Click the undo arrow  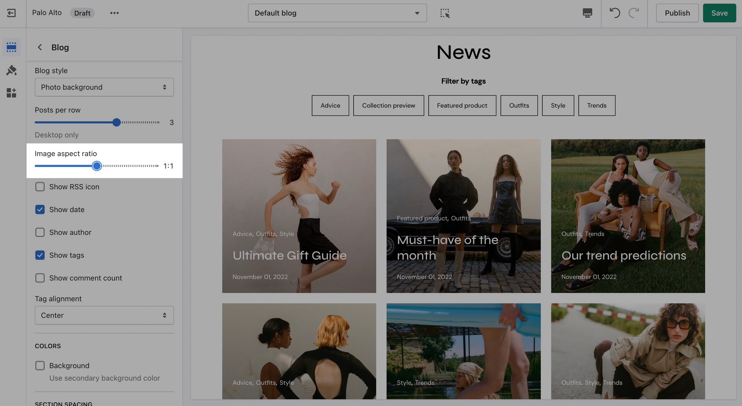[x=614, y=13]
